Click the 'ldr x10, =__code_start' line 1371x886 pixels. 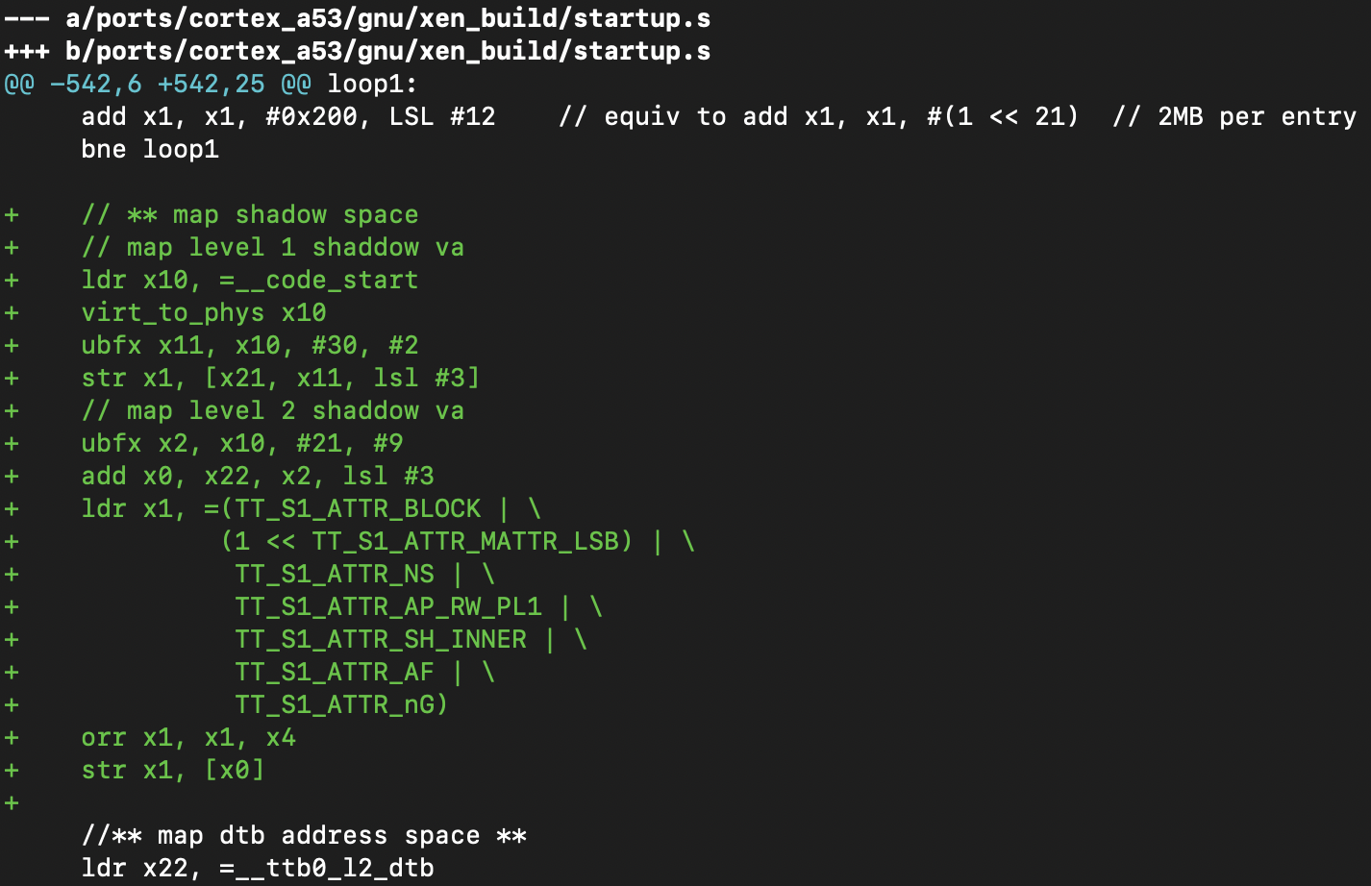[250, 280]
